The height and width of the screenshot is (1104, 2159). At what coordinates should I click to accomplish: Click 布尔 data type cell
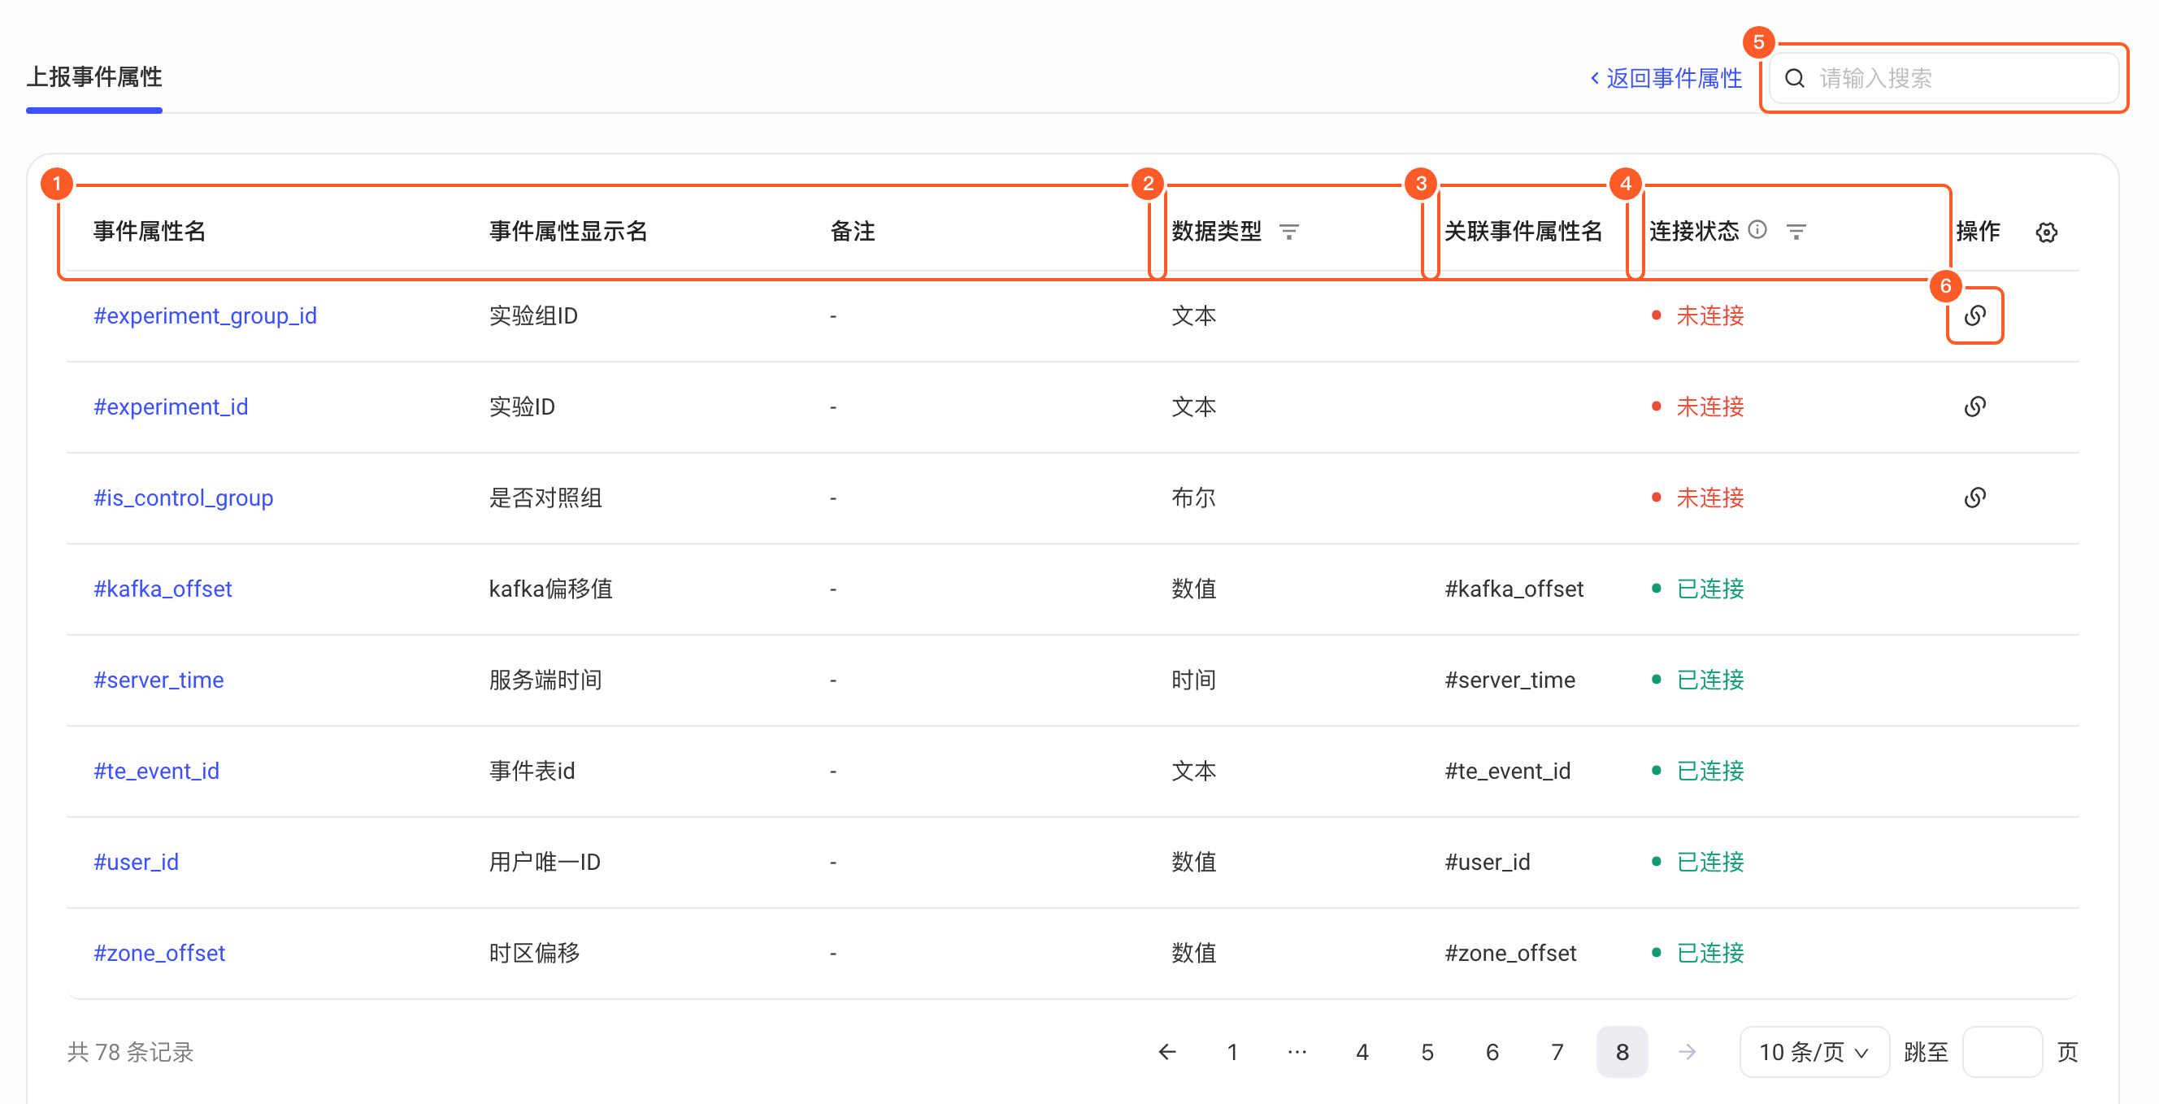coord(1193,498)
